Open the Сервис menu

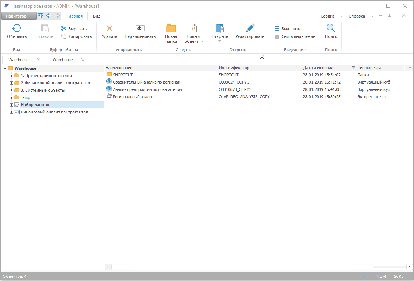[327, 16]
